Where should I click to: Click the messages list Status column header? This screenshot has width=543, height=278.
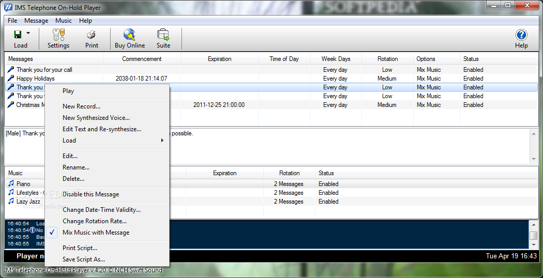point(499,59)
